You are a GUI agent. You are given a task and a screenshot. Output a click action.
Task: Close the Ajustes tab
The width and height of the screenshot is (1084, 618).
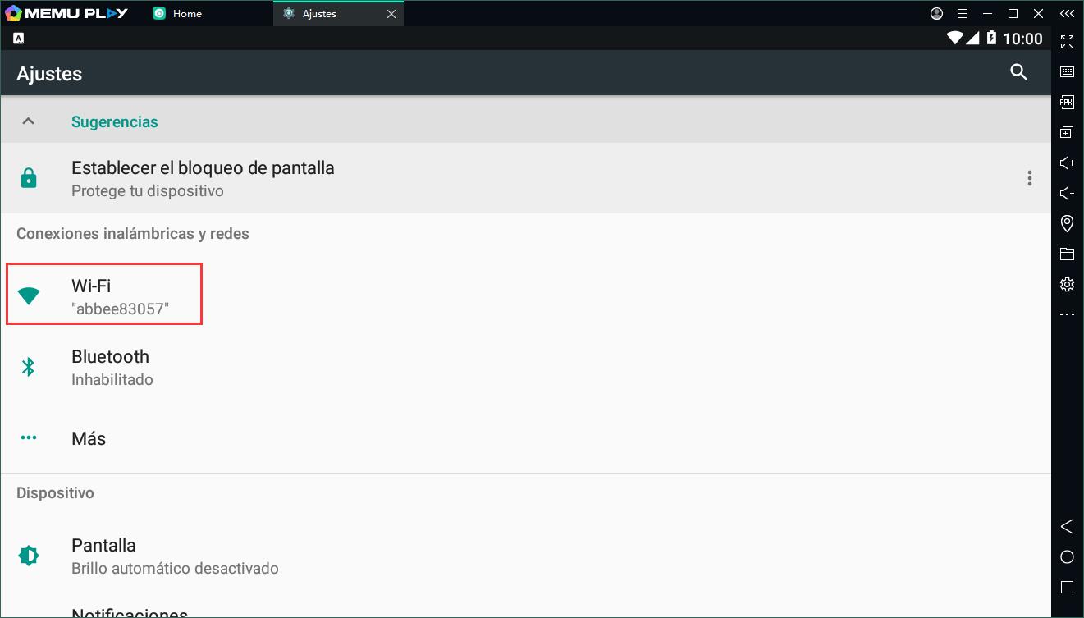pyautogui.click(x=391, y=14)
